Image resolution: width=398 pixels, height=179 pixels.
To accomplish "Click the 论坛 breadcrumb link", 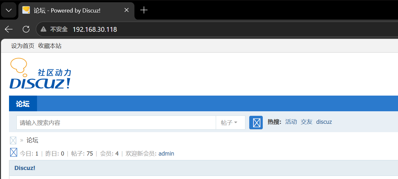I will pos(33,140).
